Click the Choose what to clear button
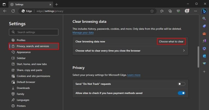The image size is (209, 110). click(171, 42)
